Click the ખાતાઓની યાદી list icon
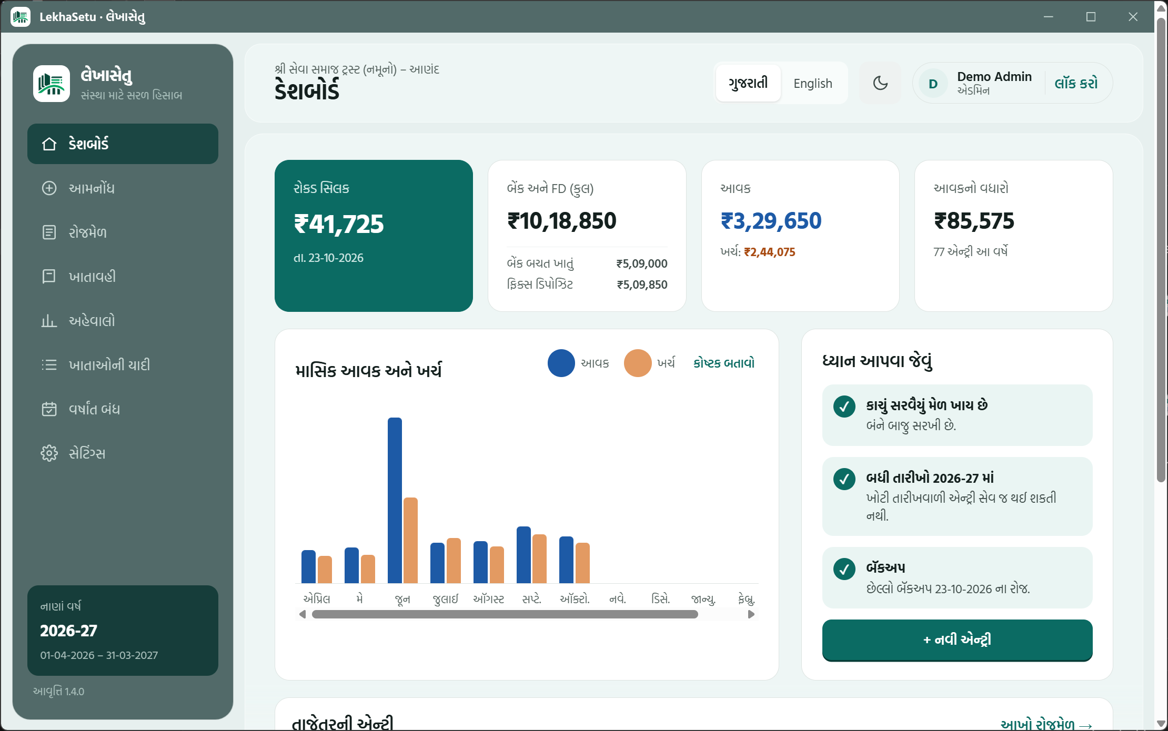Viewport: 1168px width, 731px height. [49, 365]
